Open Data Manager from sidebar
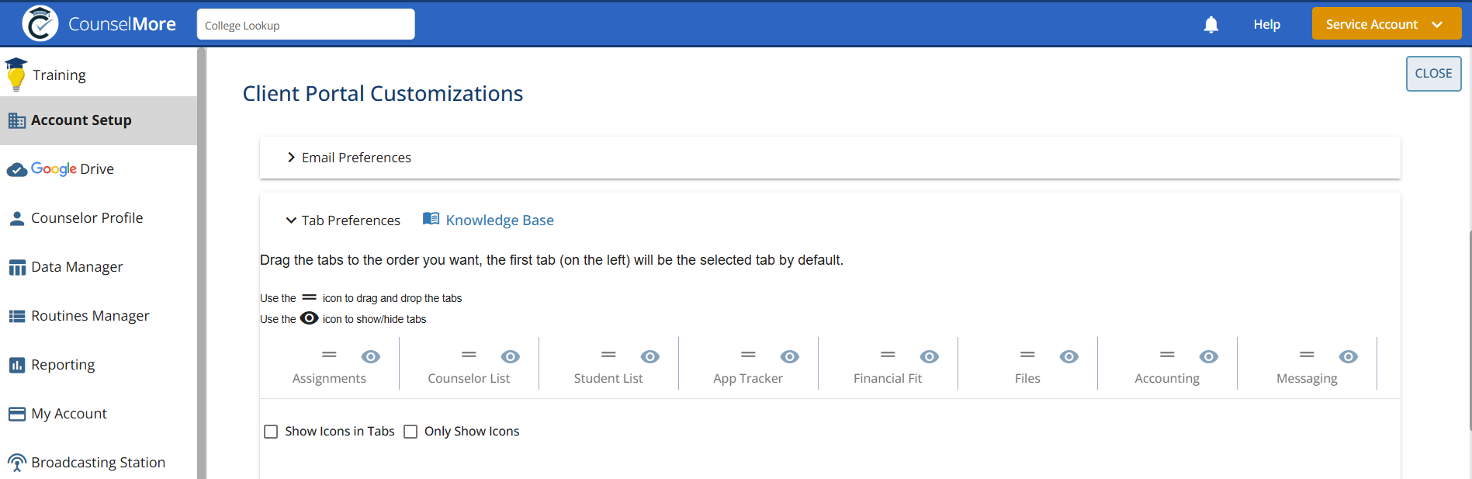The width and height of the screenshot is (1472, 479). (x=99, y=267)
